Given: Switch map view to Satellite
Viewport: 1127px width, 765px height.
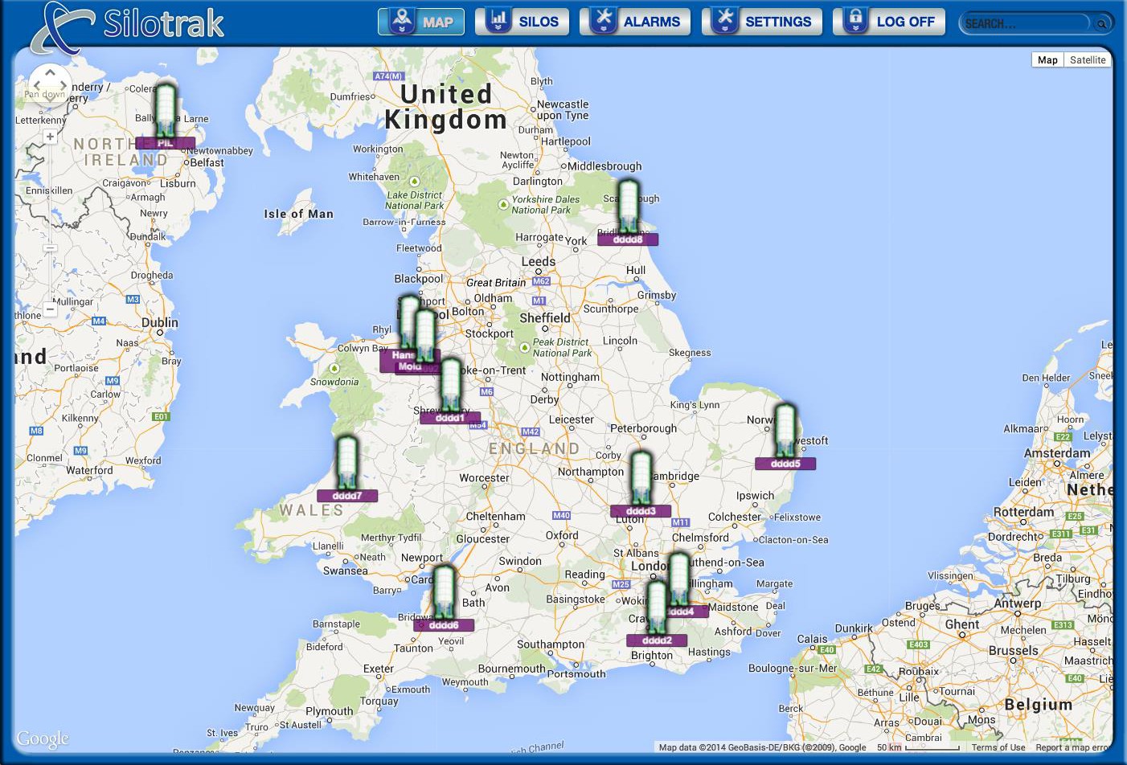Looking at the screenshot, I should point(1087,60).
